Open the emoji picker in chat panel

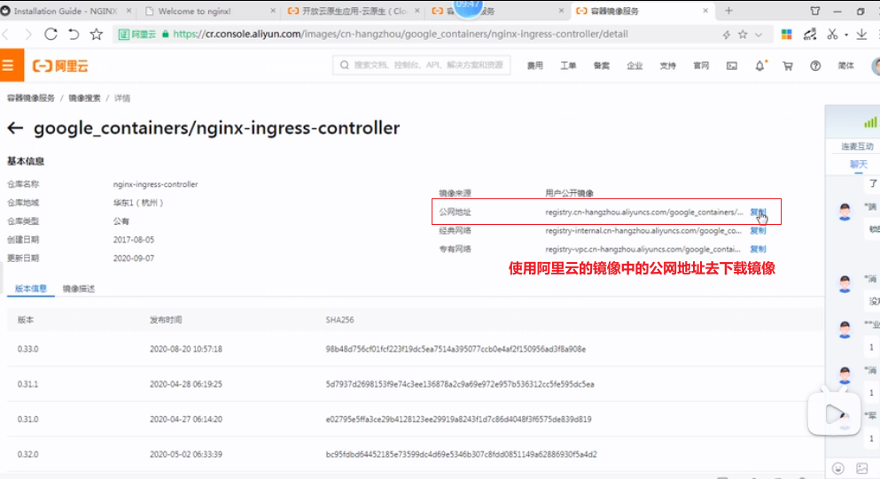(x=838, y=468)
